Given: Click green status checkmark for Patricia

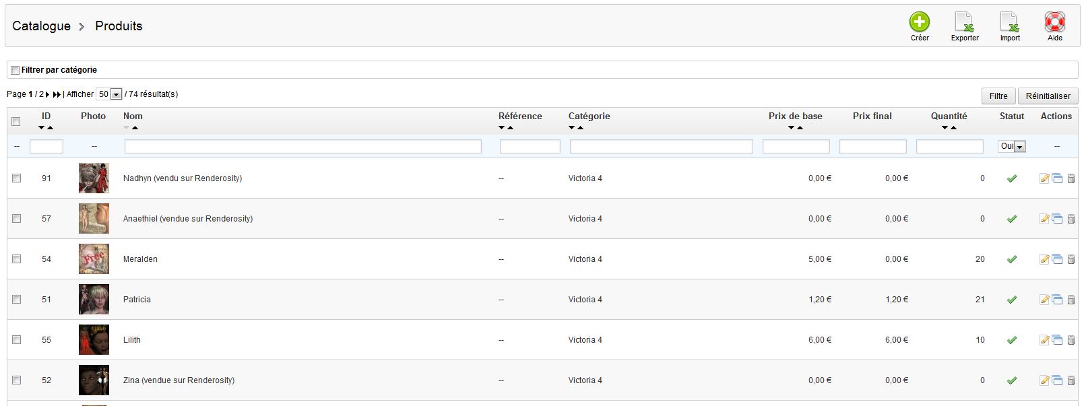Looking at the screenshot, I should 1011,300.
